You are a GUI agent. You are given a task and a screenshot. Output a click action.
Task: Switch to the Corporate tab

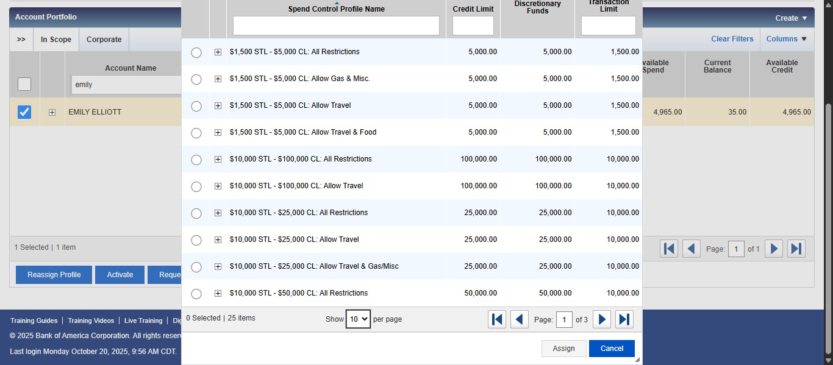click(104, 40)
